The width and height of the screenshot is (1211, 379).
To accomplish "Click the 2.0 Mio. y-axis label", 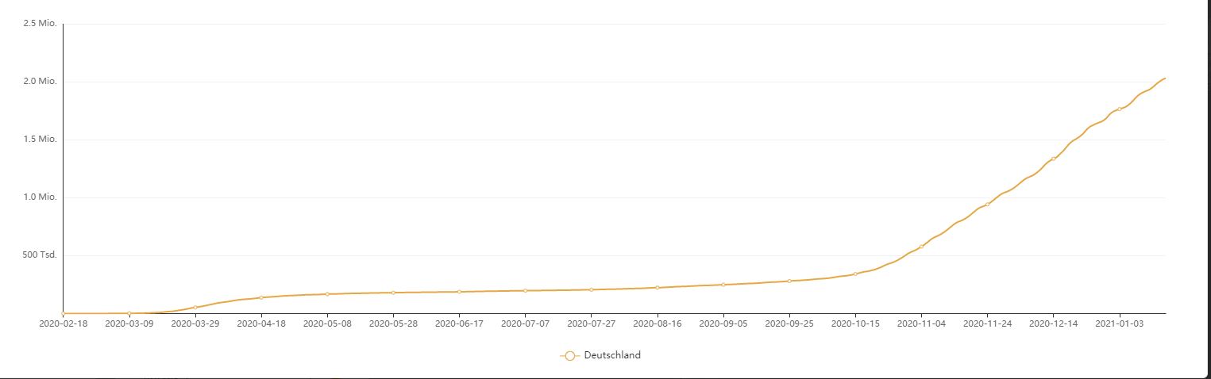I will tap(40, 81).
